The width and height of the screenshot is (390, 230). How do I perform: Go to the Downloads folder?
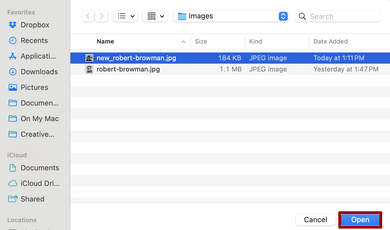[x=39, y=72]
